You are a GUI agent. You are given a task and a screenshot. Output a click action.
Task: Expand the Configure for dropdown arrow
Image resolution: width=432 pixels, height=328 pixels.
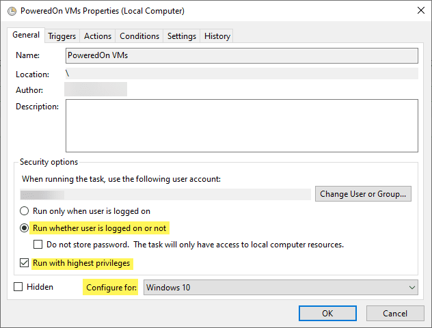pos(411,288)
